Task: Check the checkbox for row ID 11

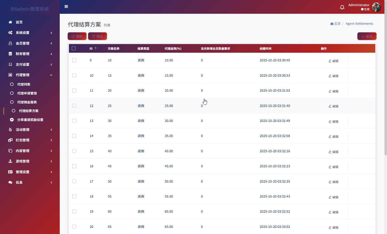Action: coord(74,91)
